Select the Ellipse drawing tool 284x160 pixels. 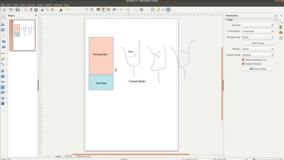pyautogui.click(x=4, y=47)
